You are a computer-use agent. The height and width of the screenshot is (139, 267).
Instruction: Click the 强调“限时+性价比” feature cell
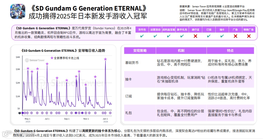[230, 113]
